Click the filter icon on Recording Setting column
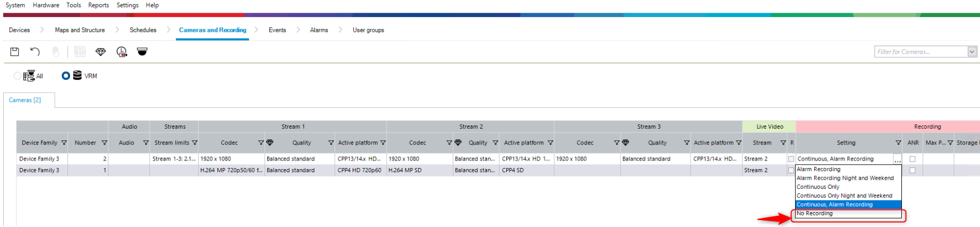This screenshot has height=227, width=980. [898, 142]
